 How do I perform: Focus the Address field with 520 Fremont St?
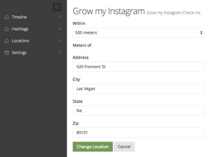point(138,67)
